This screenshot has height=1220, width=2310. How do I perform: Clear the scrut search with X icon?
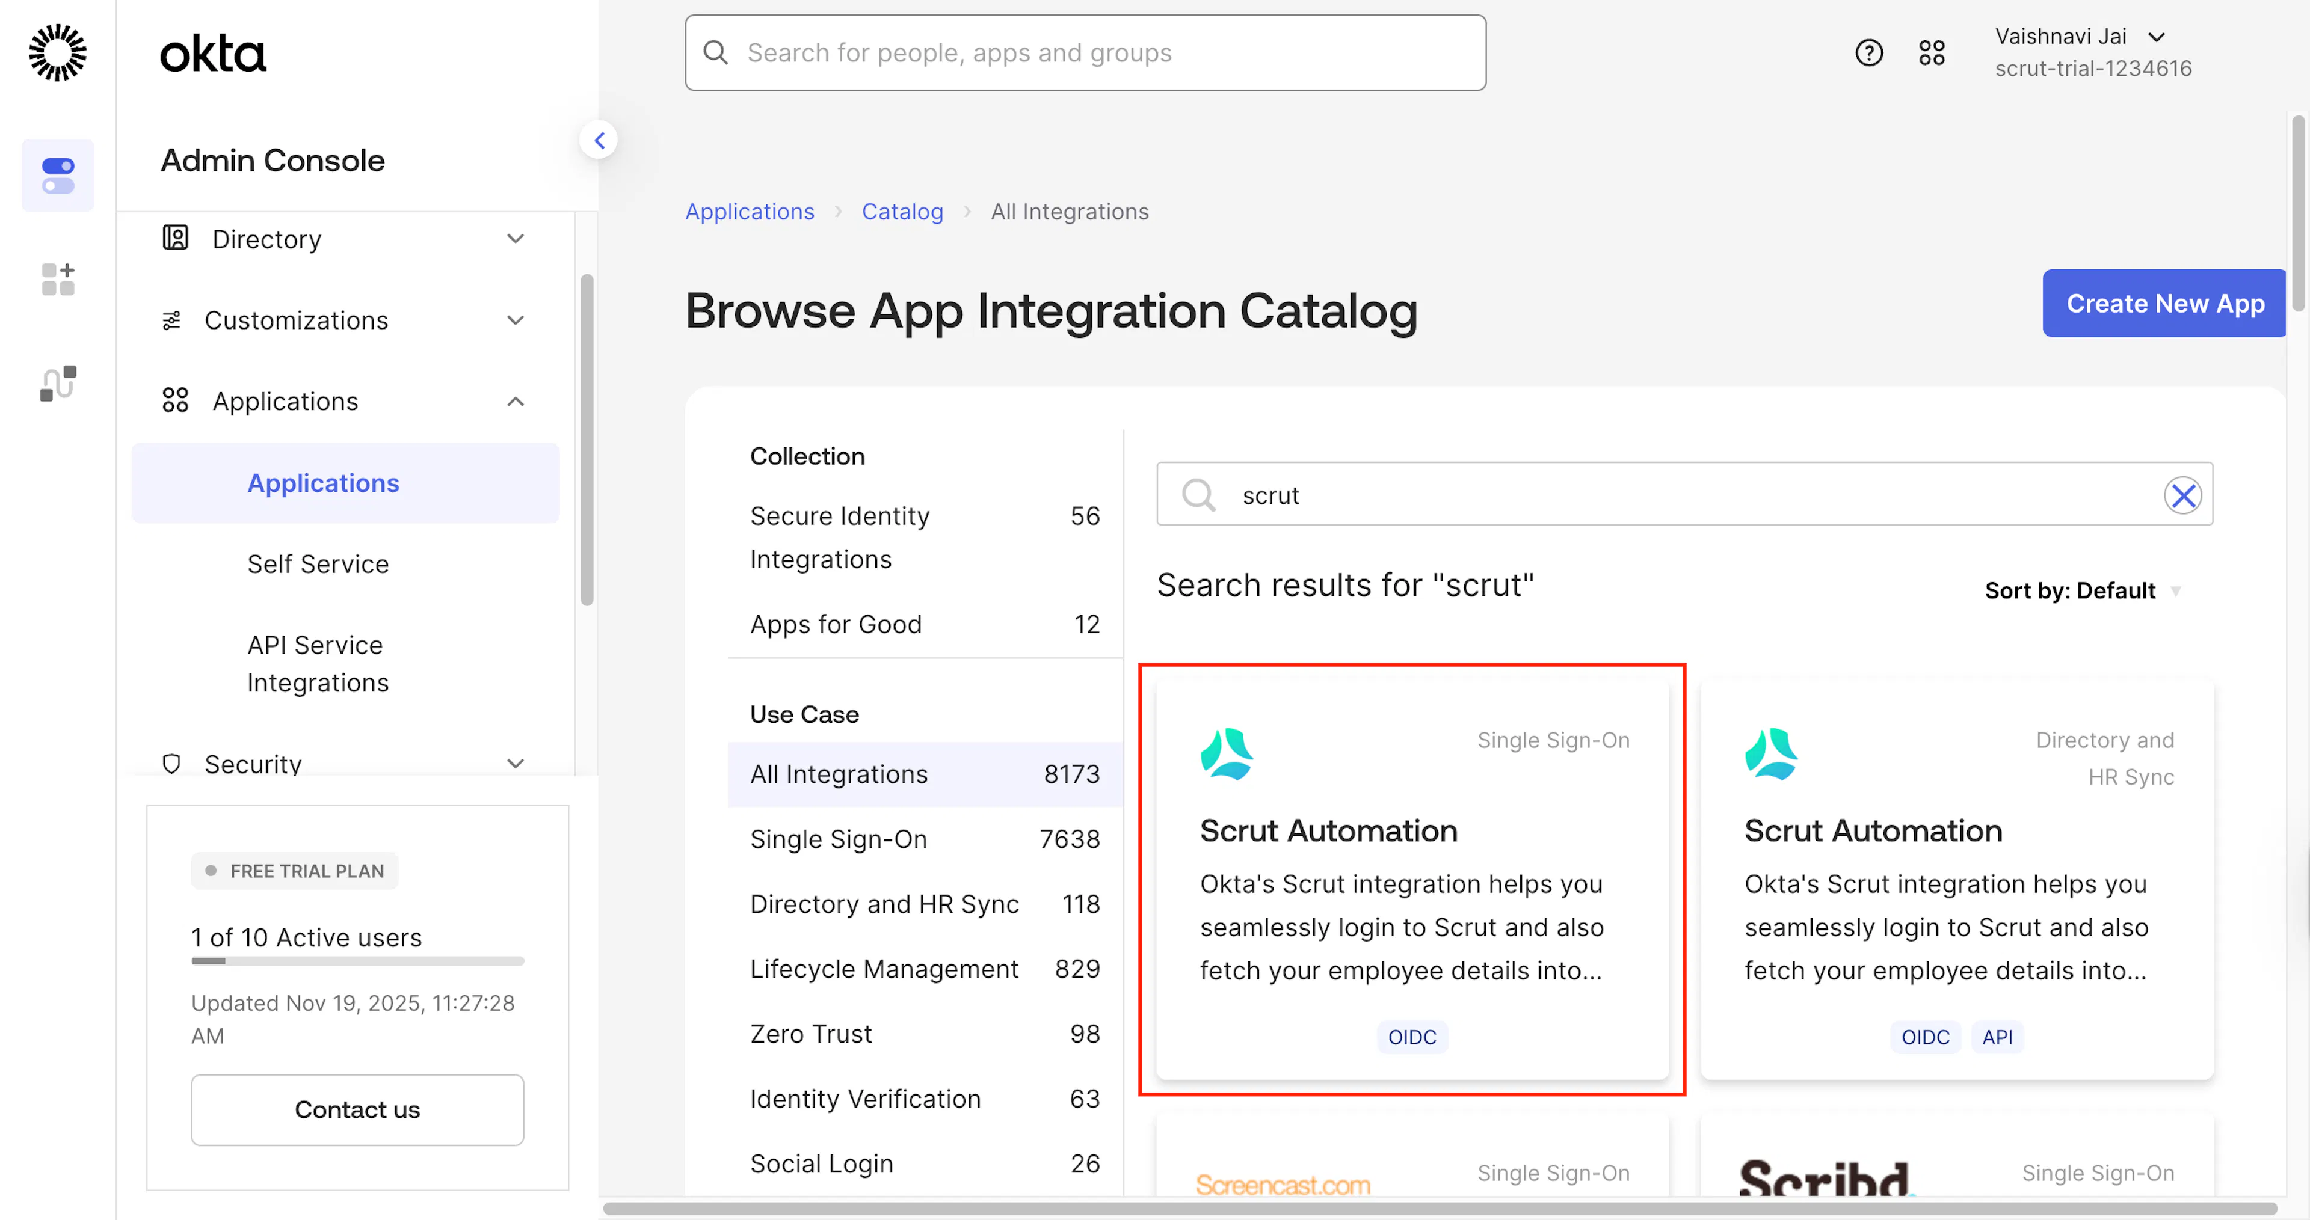point(2182,495)
